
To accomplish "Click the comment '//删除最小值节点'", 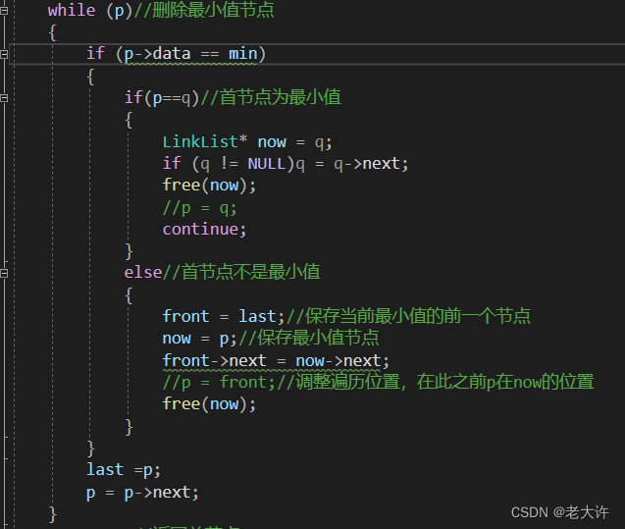I will pos(204,10).
